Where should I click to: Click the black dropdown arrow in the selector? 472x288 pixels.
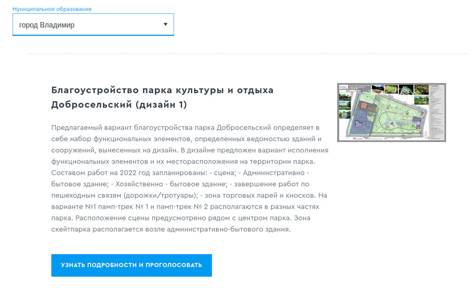(166, 24)
